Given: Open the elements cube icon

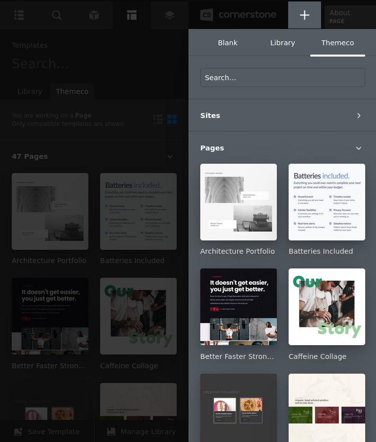Looking at the screenshot, I should point(94,15).
